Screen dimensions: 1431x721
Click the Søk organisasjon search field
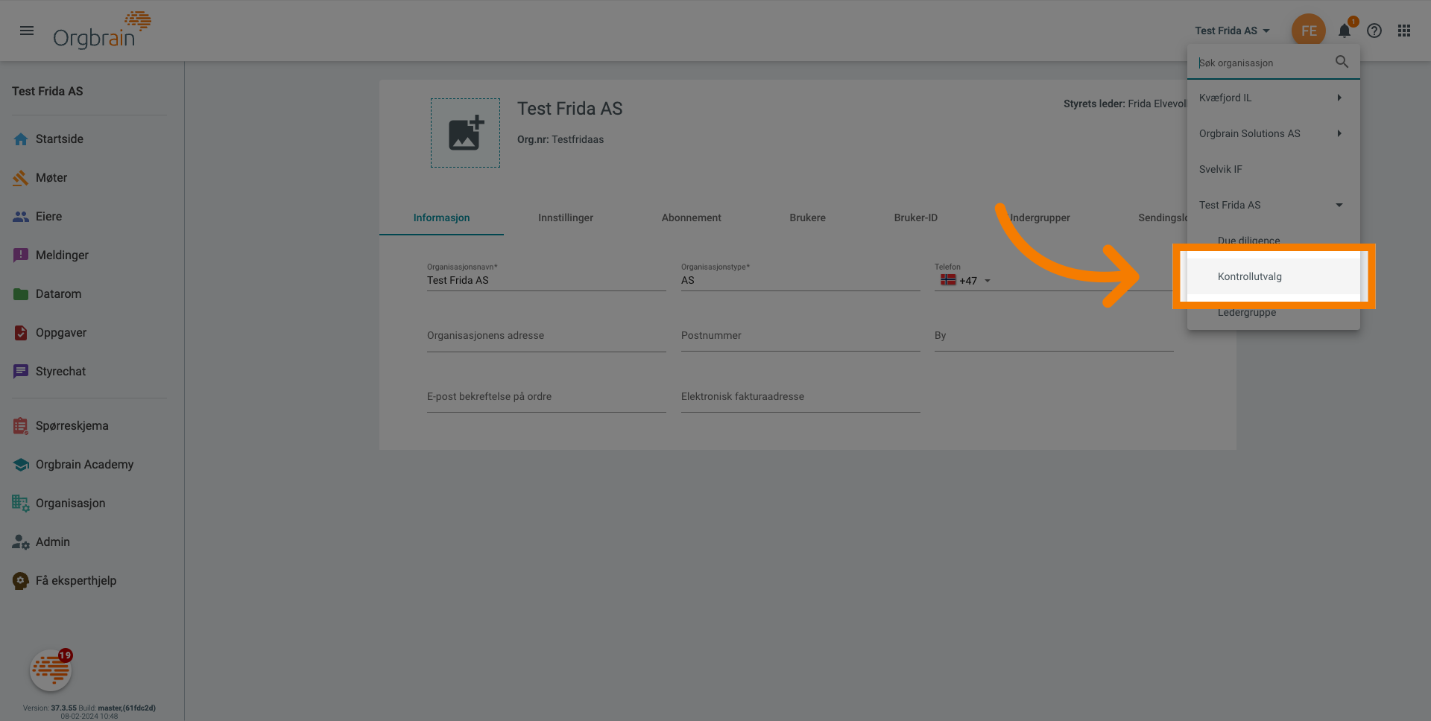[1263, 63]
